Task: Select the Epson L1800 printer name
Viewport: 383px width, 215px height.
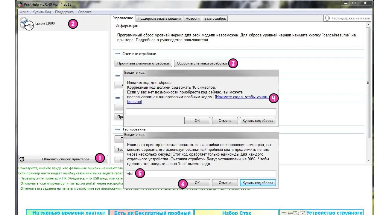Action: (45, 23)
